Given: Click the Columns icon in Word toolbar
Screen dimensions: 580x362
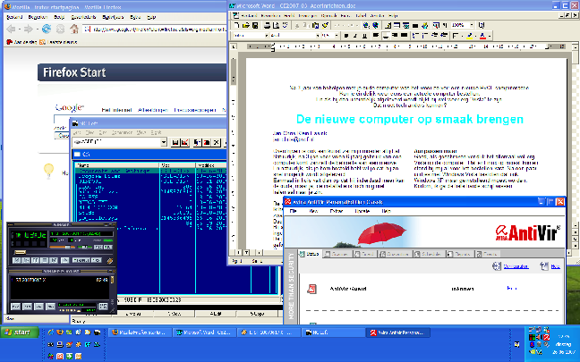Looking at the screenshot, I should pos(415,25).
